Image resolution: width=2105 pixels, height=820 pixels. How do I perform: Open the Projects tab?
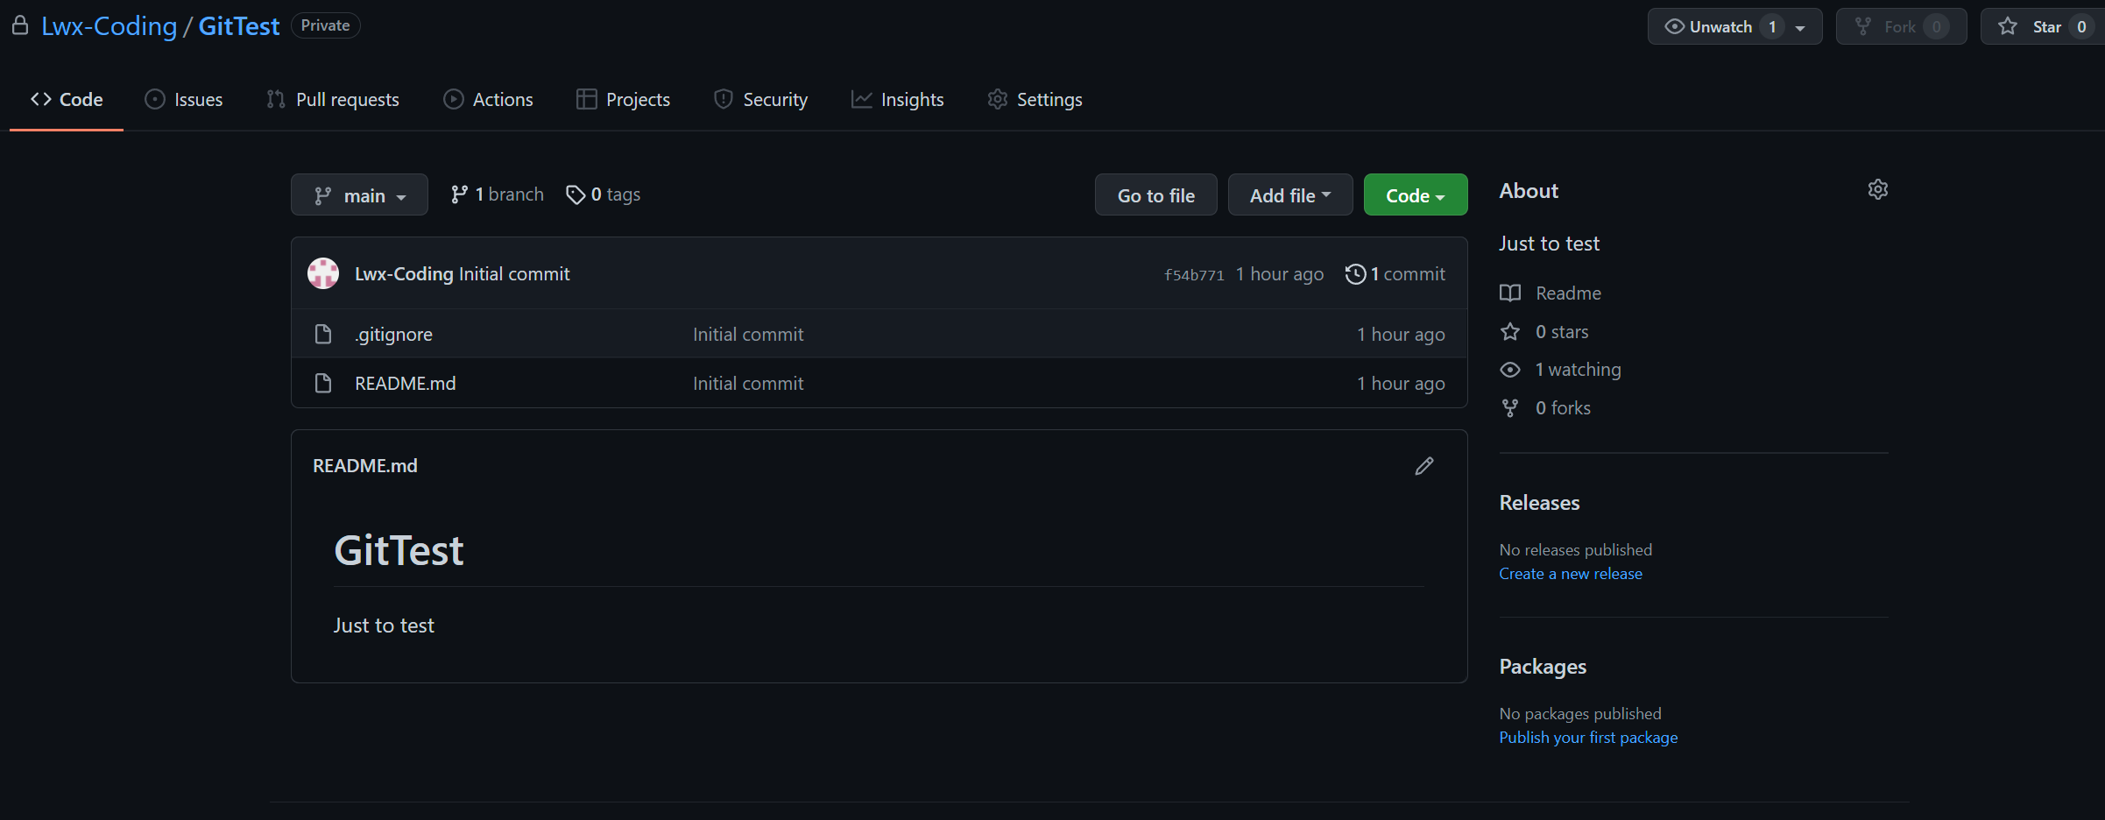(624, 99)
